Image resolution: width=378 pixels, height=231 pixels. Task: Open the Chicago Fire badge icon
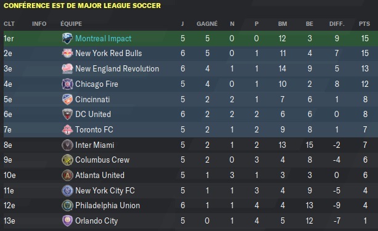point(67,84)
